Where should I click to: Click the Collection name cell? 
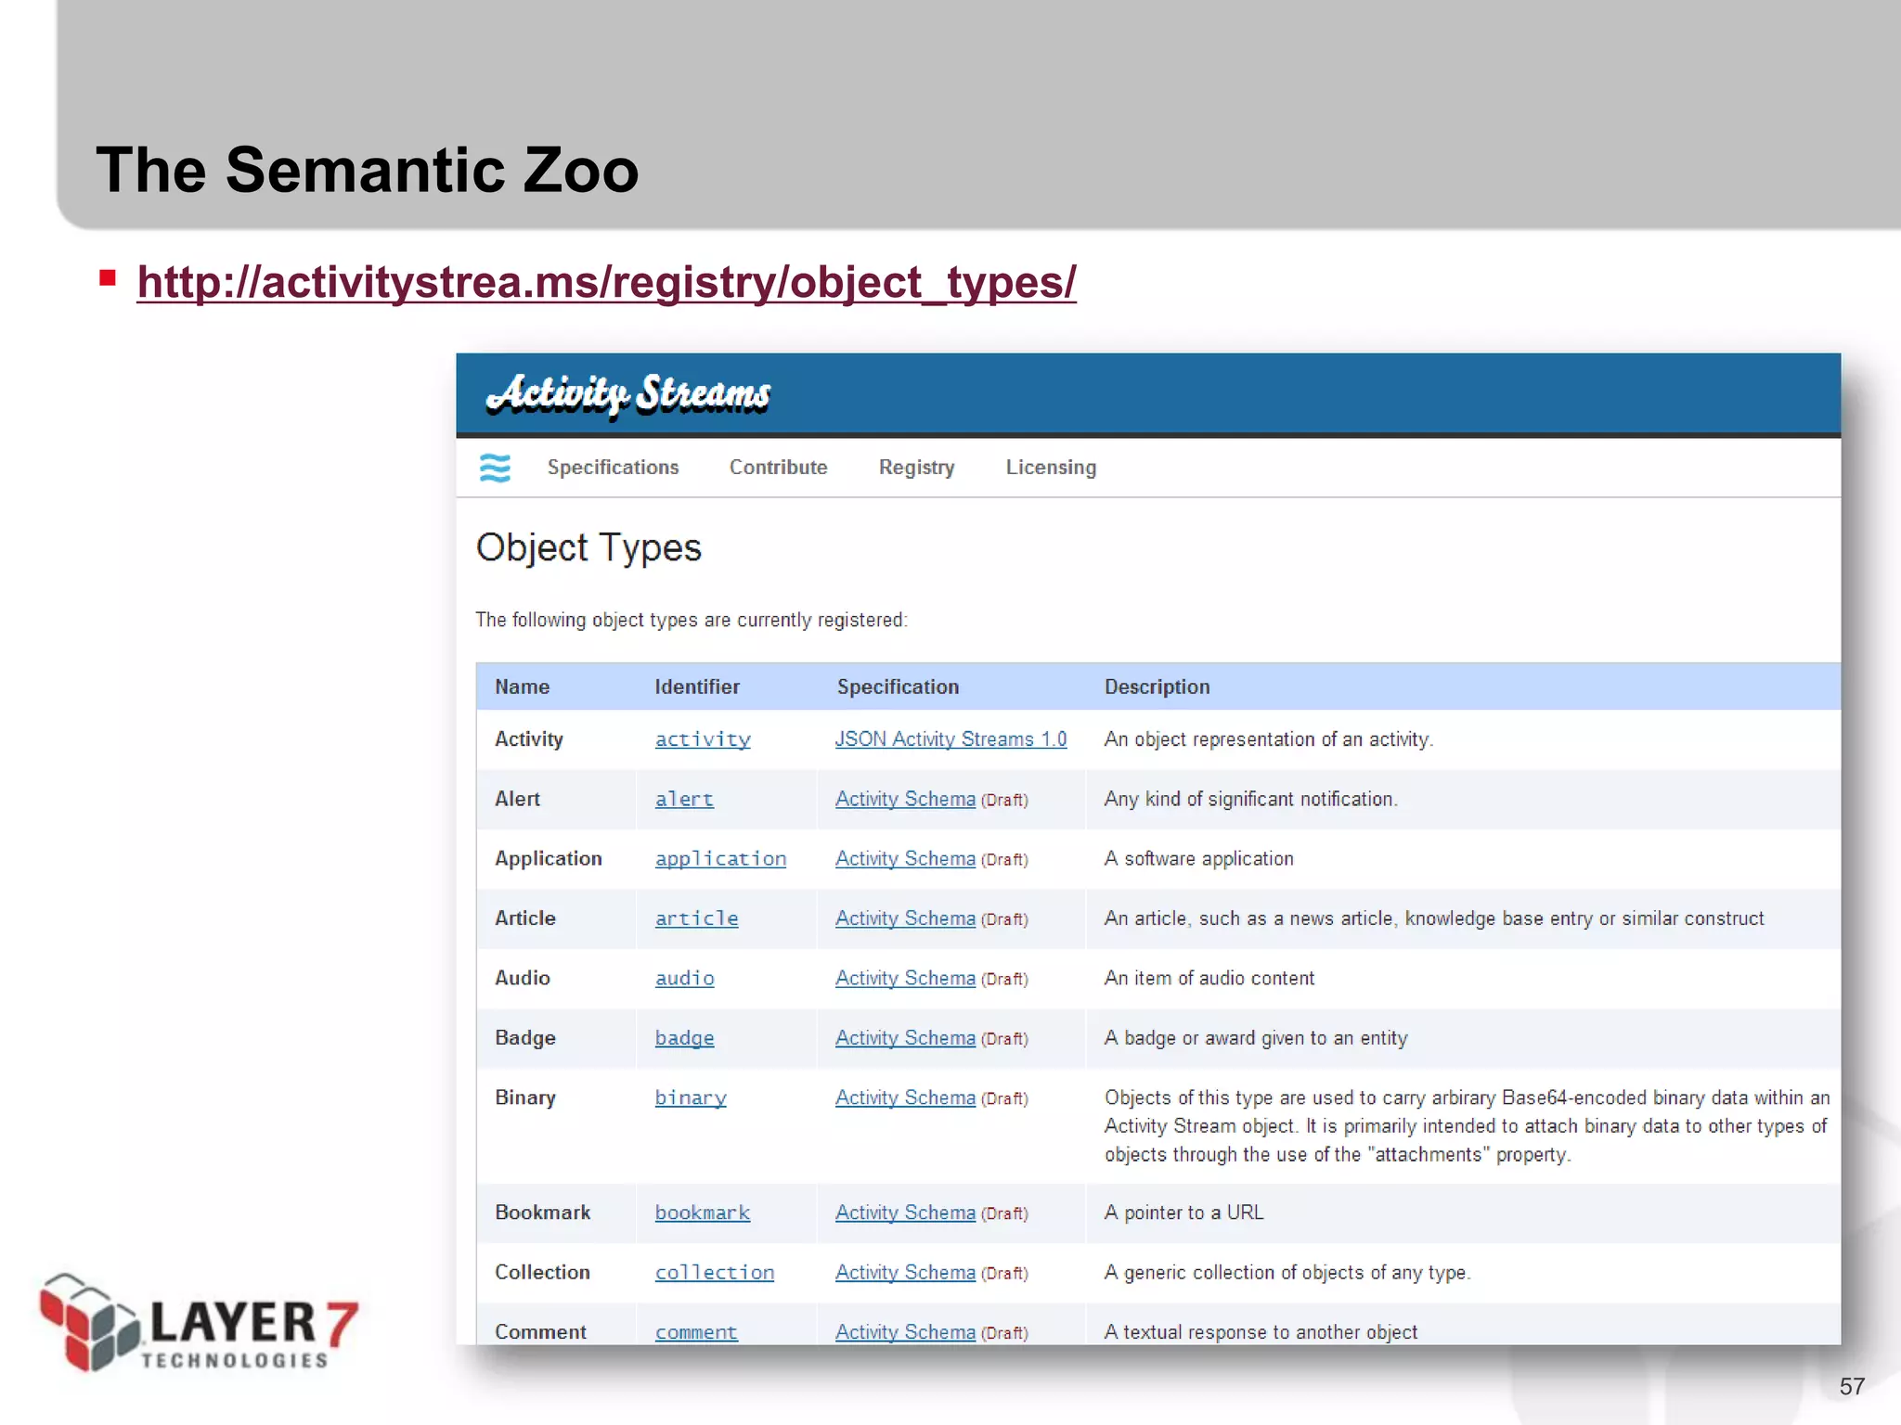[542, 1273]
